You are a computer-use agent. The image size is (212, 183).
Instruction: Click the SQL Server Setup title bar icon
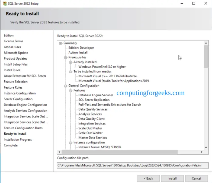[x=5, y=4]
